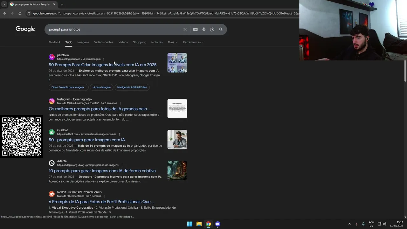
Task: Open a new tab with the plus button
Action: (62, 4)
